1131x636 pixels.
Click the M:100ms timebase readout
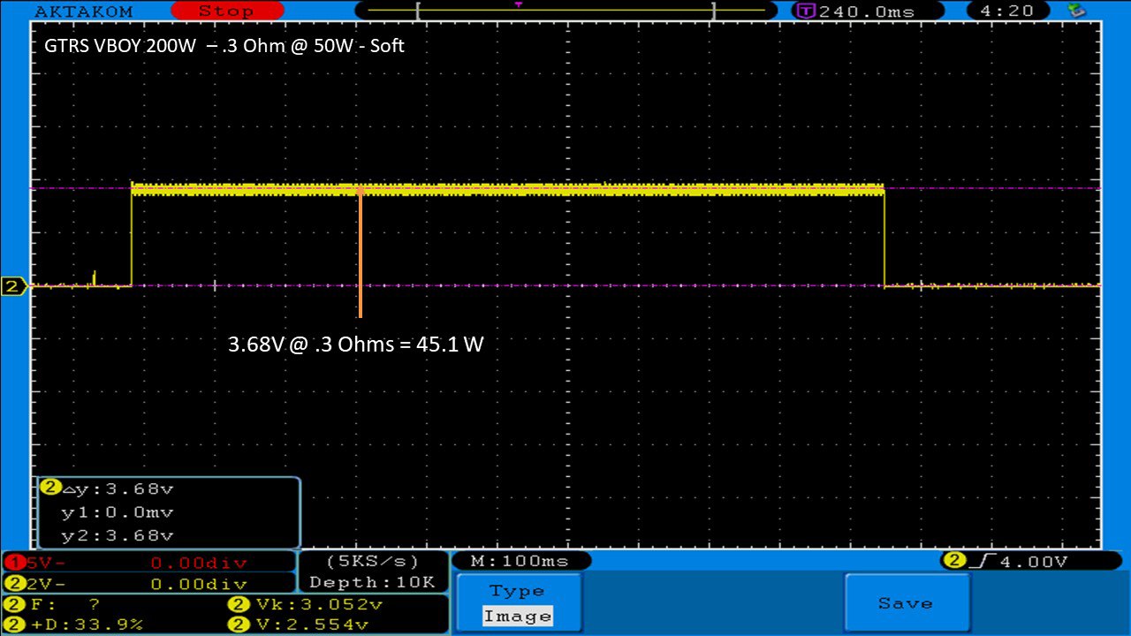(520, 561)
